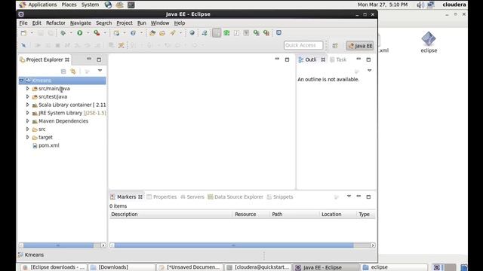The width and height of the screenshot is (483, 271).
Task: Click the Open Task envelope icon
Action: click(162, 33)
